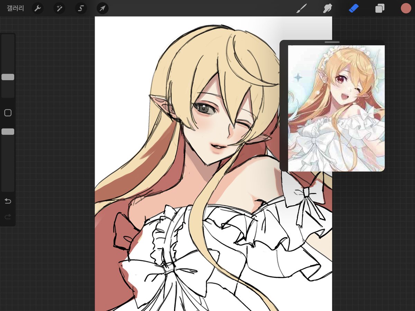Open the 갤러리 gallery
The image size is (415, 311).
pyautogui.click(x=15, y=8)
